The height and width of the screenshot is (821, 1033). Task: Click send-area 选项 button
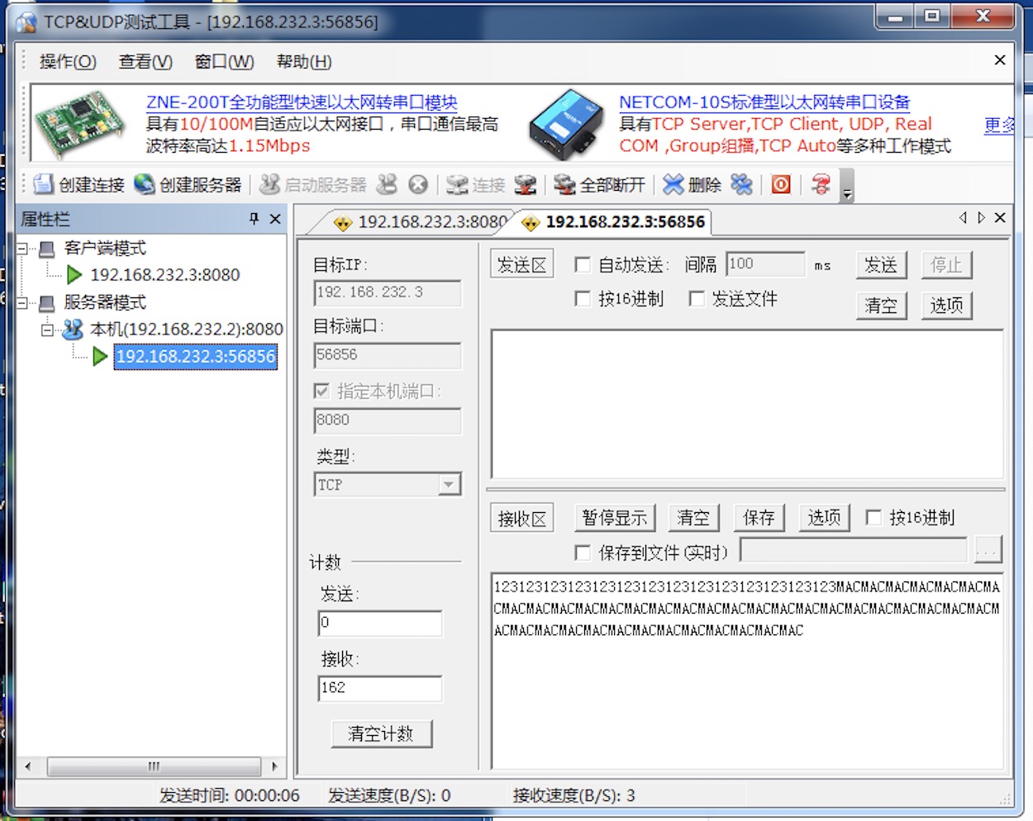point(946,306)
